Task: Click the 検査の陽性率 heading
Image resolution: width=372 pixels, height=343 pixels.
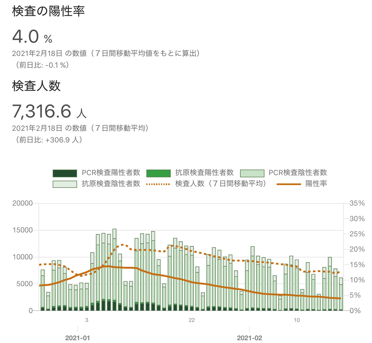Action: (x=48, y=11)
